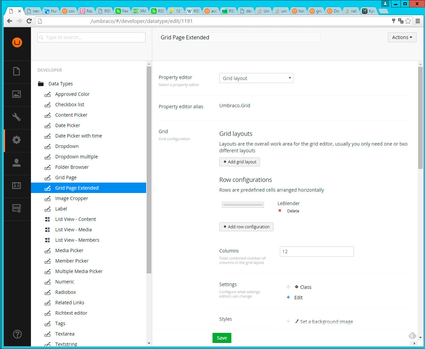Image resolution: width=425 pixels, height=349 pixels.
Task: Go to the Settings wrench section
Action: [17, 117]
